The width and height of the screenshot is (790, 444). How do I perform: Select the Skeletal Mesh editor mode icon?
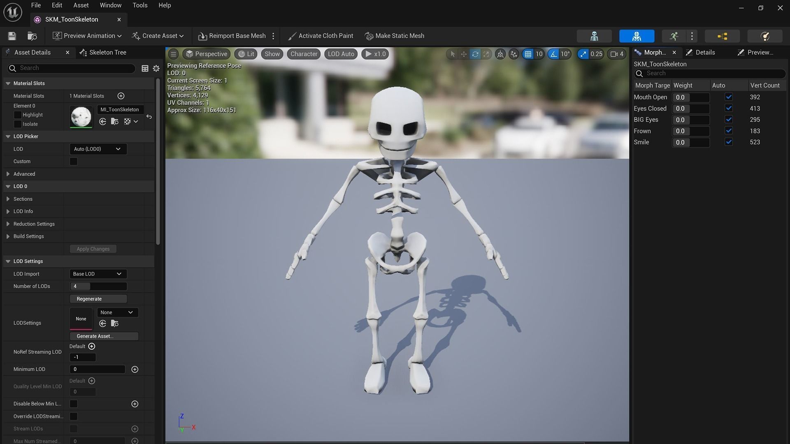pyautogui.click(x=637, y=36)
